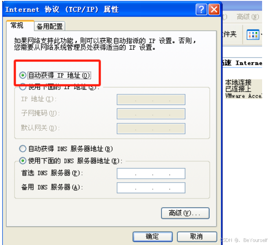Click the 默认网关 input field
Image resolution: width=270 pixels, height=245 pixels.
pos(151,128)
